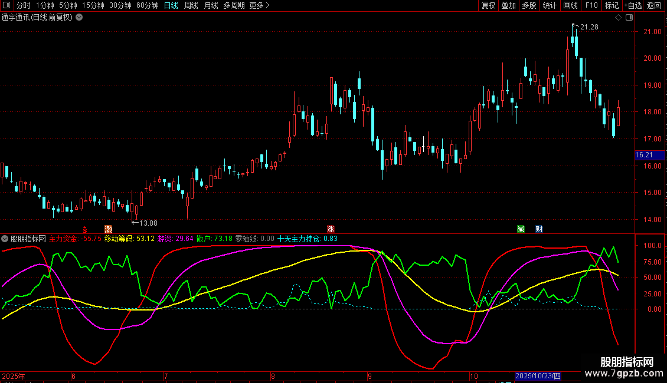Click the 十天主力持仓 indicator value

point(308,239)
